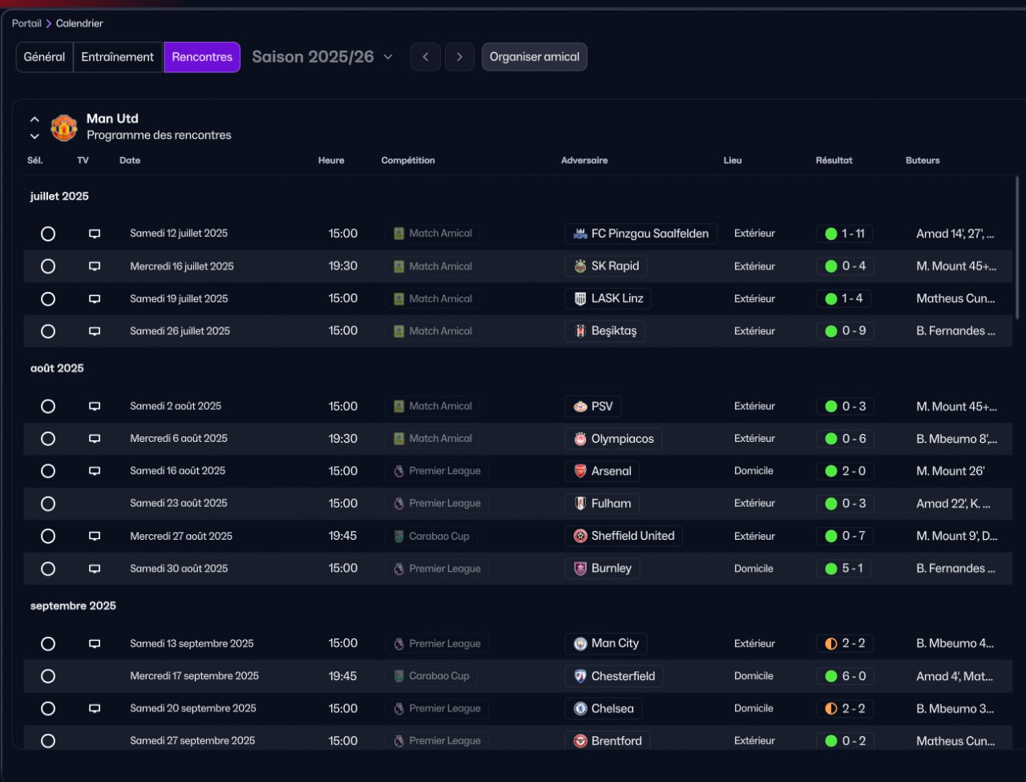Click the Premier League icon in Burnley row

click(x=398, y=569)
